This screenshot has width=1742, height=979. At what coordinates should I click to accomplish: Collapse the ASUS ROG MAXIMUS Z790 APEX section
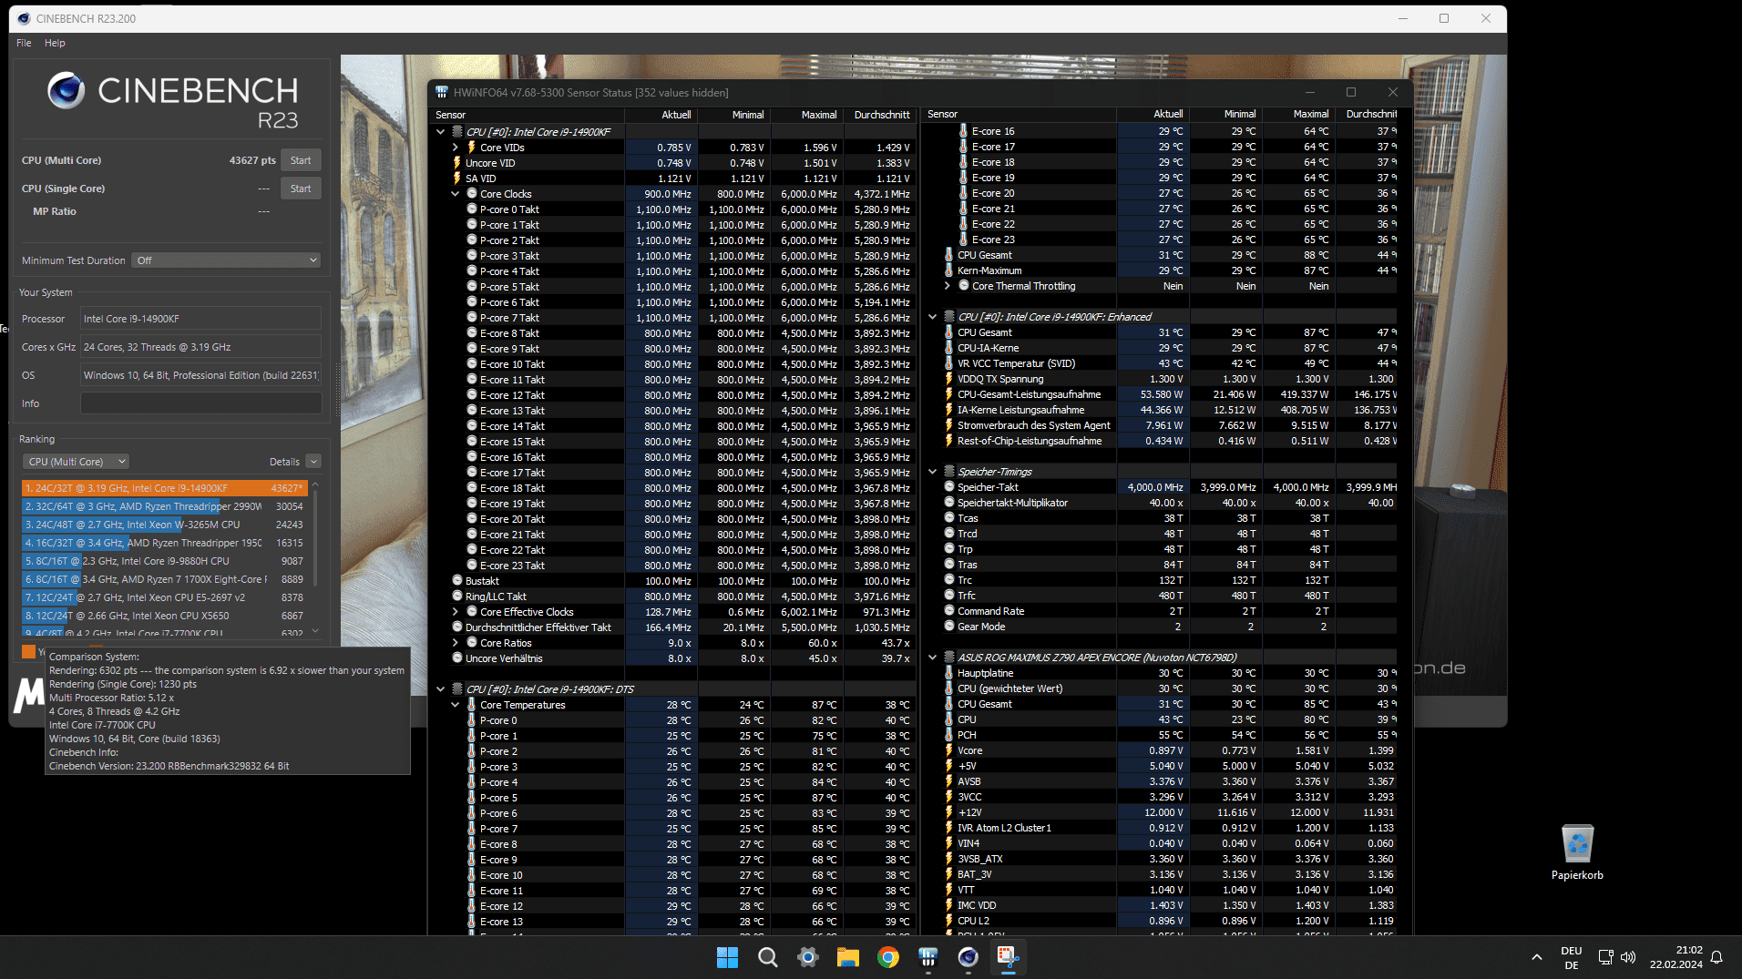[933, 658]
